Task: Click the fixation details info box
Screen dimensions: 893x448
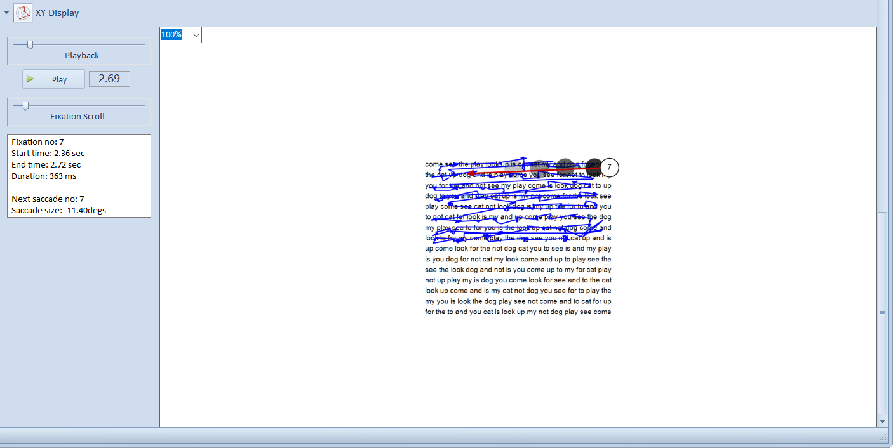Action: [x=79, y=176]
